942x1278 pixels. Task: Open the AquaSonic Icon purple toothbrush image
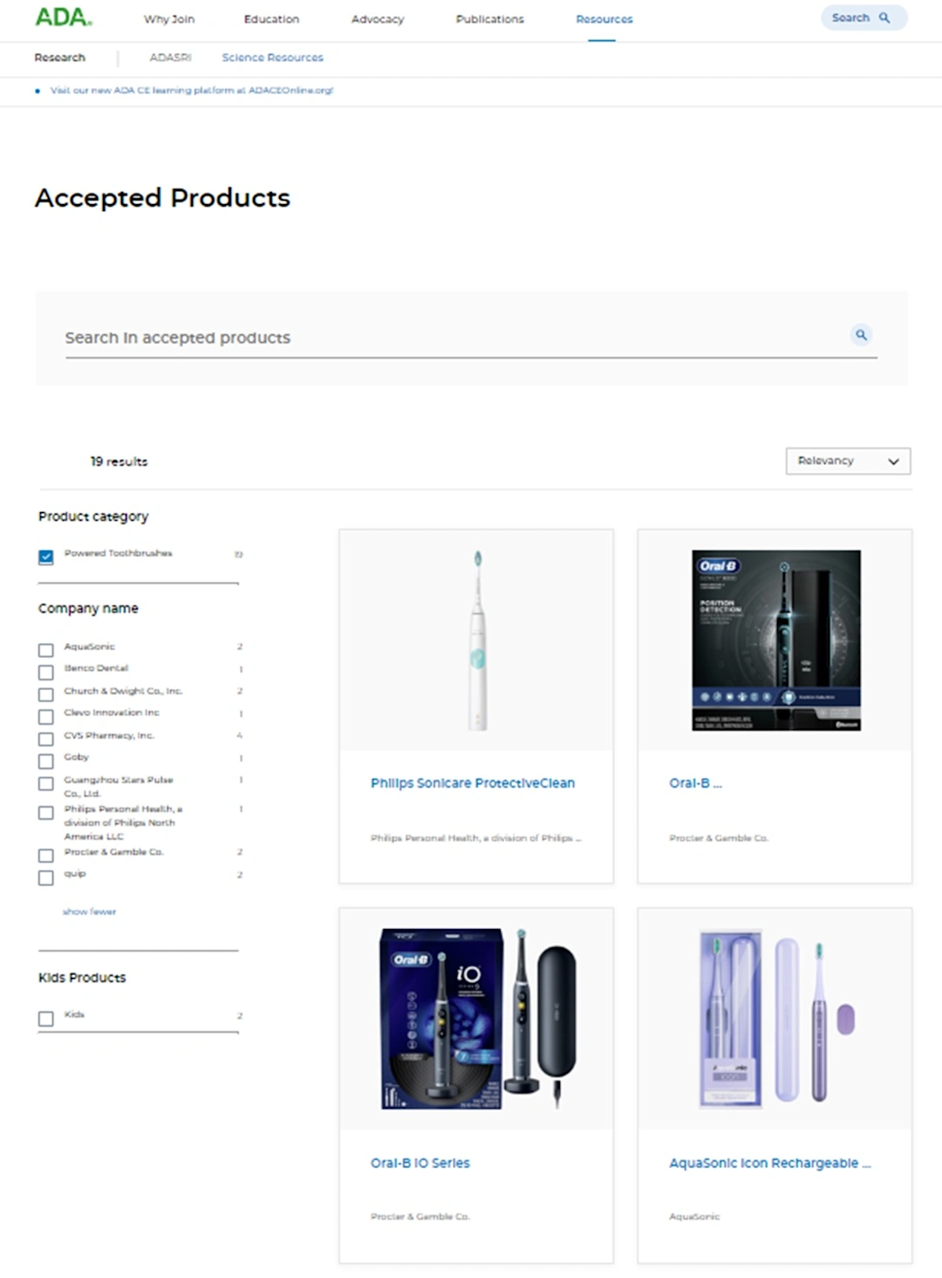coord(775,1019)
